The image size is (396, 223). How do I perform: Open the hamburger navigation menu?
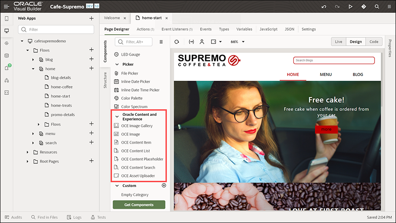point(7,7)
